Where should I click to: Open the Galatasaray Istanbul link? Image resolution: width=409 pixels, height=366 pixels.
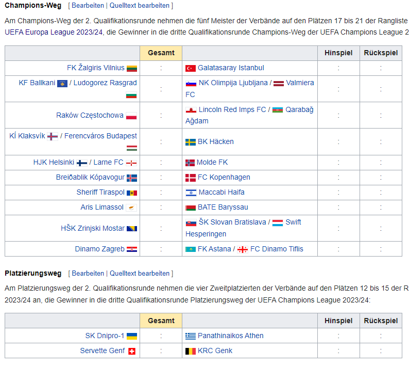pyautogui.click(x=231, y=68)
